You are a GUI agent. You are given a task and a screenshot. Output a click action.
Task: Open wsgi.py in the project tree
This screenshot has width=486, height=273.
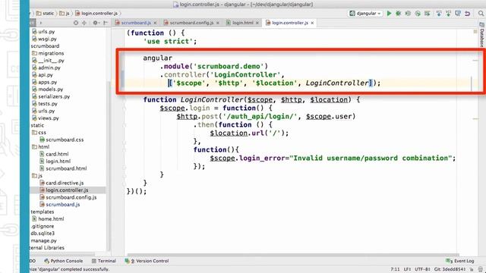click(44, 39)
